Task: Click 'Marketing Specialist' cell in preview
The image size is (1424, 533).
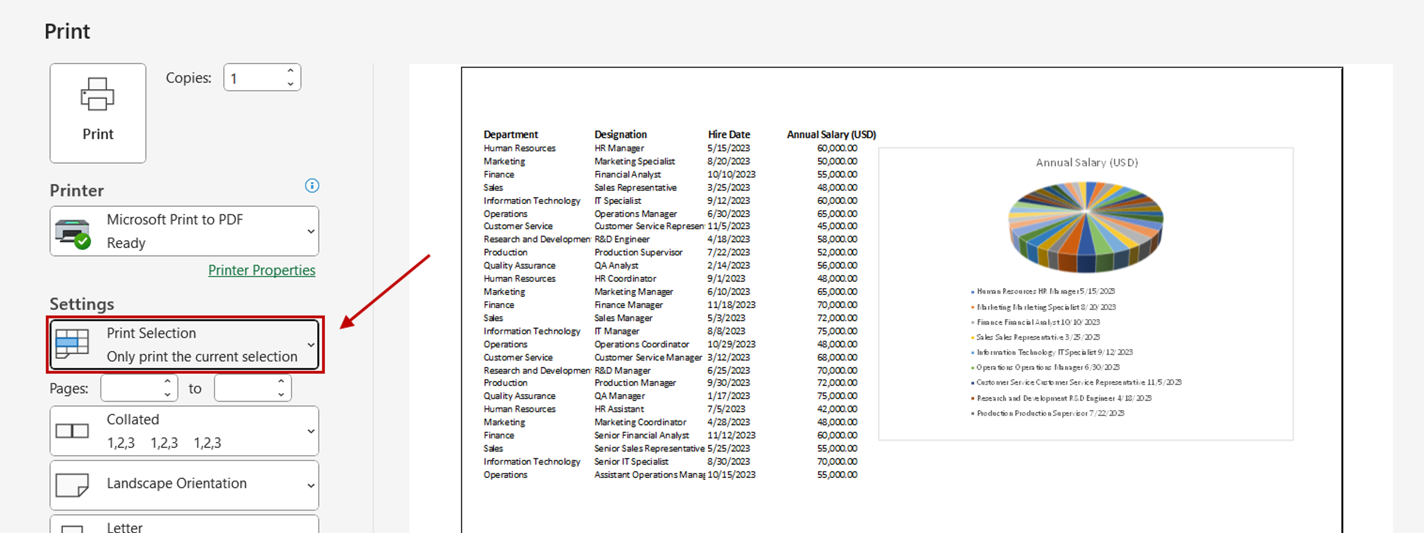Action: click(x=634, y=161)
